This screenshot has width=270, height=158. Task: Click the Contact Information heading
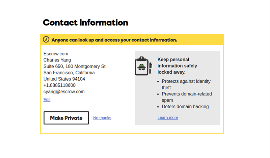coord(85,23)
